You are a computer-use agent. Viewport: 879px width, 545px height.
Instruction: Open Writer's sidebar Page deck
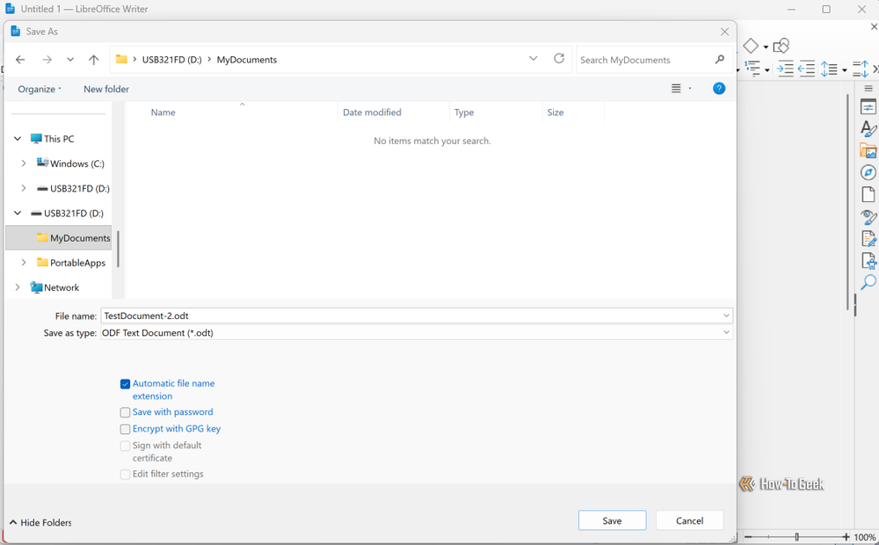coord(868,194)
